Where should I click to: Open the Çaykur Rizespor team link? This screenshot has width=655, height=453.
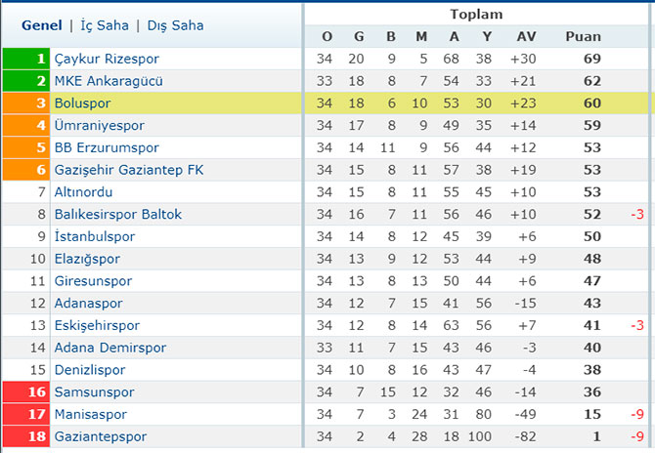point(107,59)
